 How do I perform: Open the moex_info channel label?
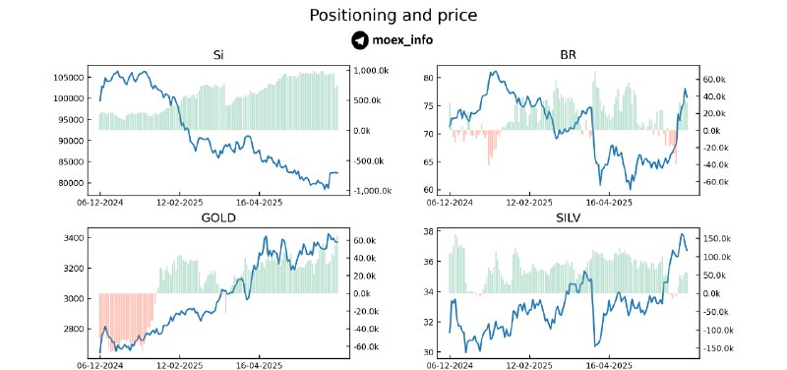(x=402, y=40)
